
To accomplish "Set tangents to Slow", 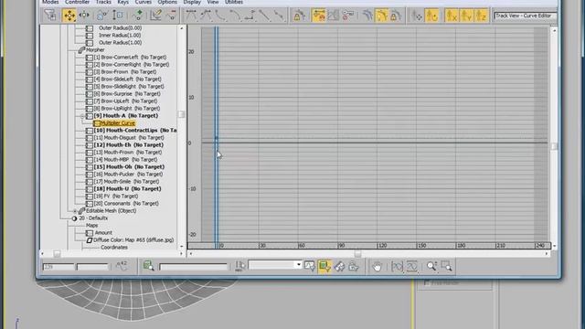I will coord(235,16).
